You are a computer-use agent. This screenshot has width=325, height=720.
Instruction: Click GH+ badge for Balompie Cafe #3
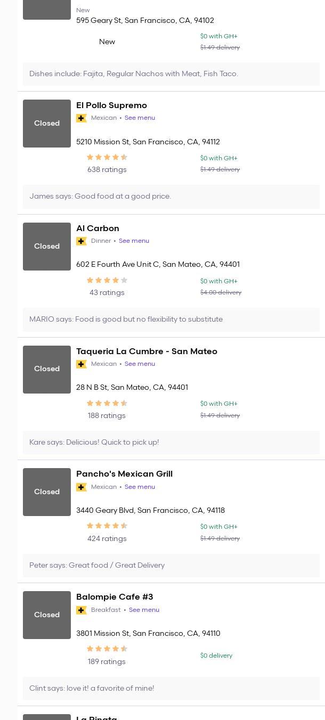coord(82,610)
